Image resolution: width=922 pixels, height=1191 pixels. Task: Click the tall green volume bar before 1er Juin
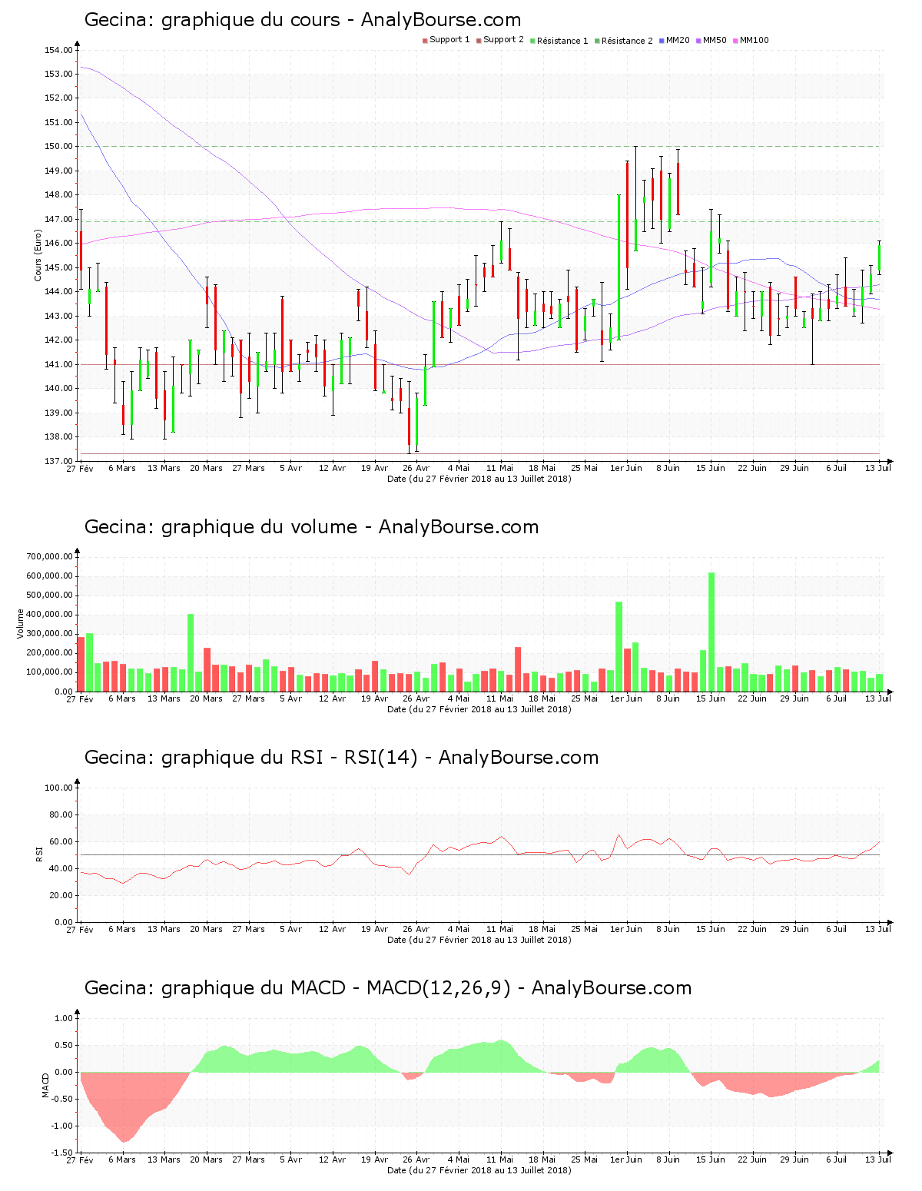[619, 646]
